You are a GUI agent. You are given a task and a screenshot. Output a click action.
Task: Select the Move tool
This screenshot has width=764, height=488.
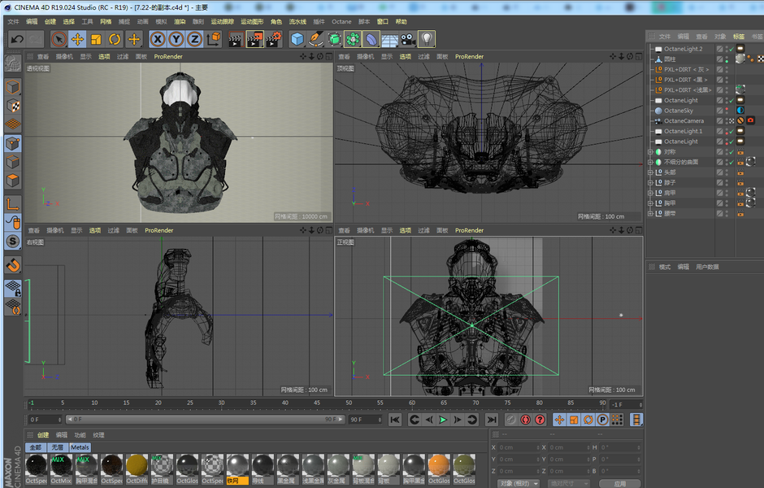tap(78, 39)
